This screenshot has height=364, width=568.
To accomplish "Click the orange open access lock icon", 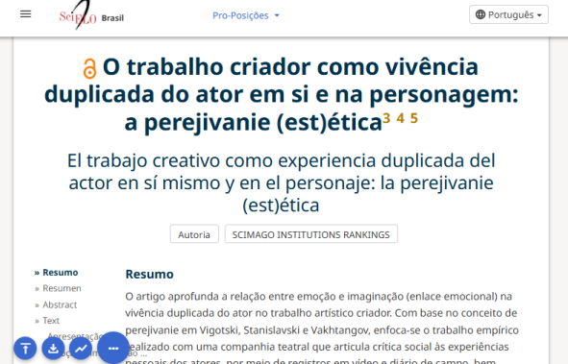I will click(89, 69).
